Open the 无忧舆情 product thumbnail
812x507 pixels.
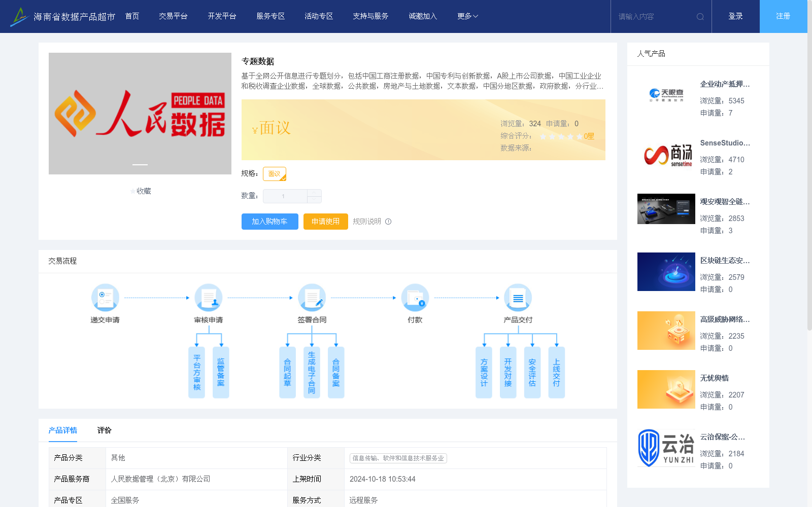(x=666, y=389)
